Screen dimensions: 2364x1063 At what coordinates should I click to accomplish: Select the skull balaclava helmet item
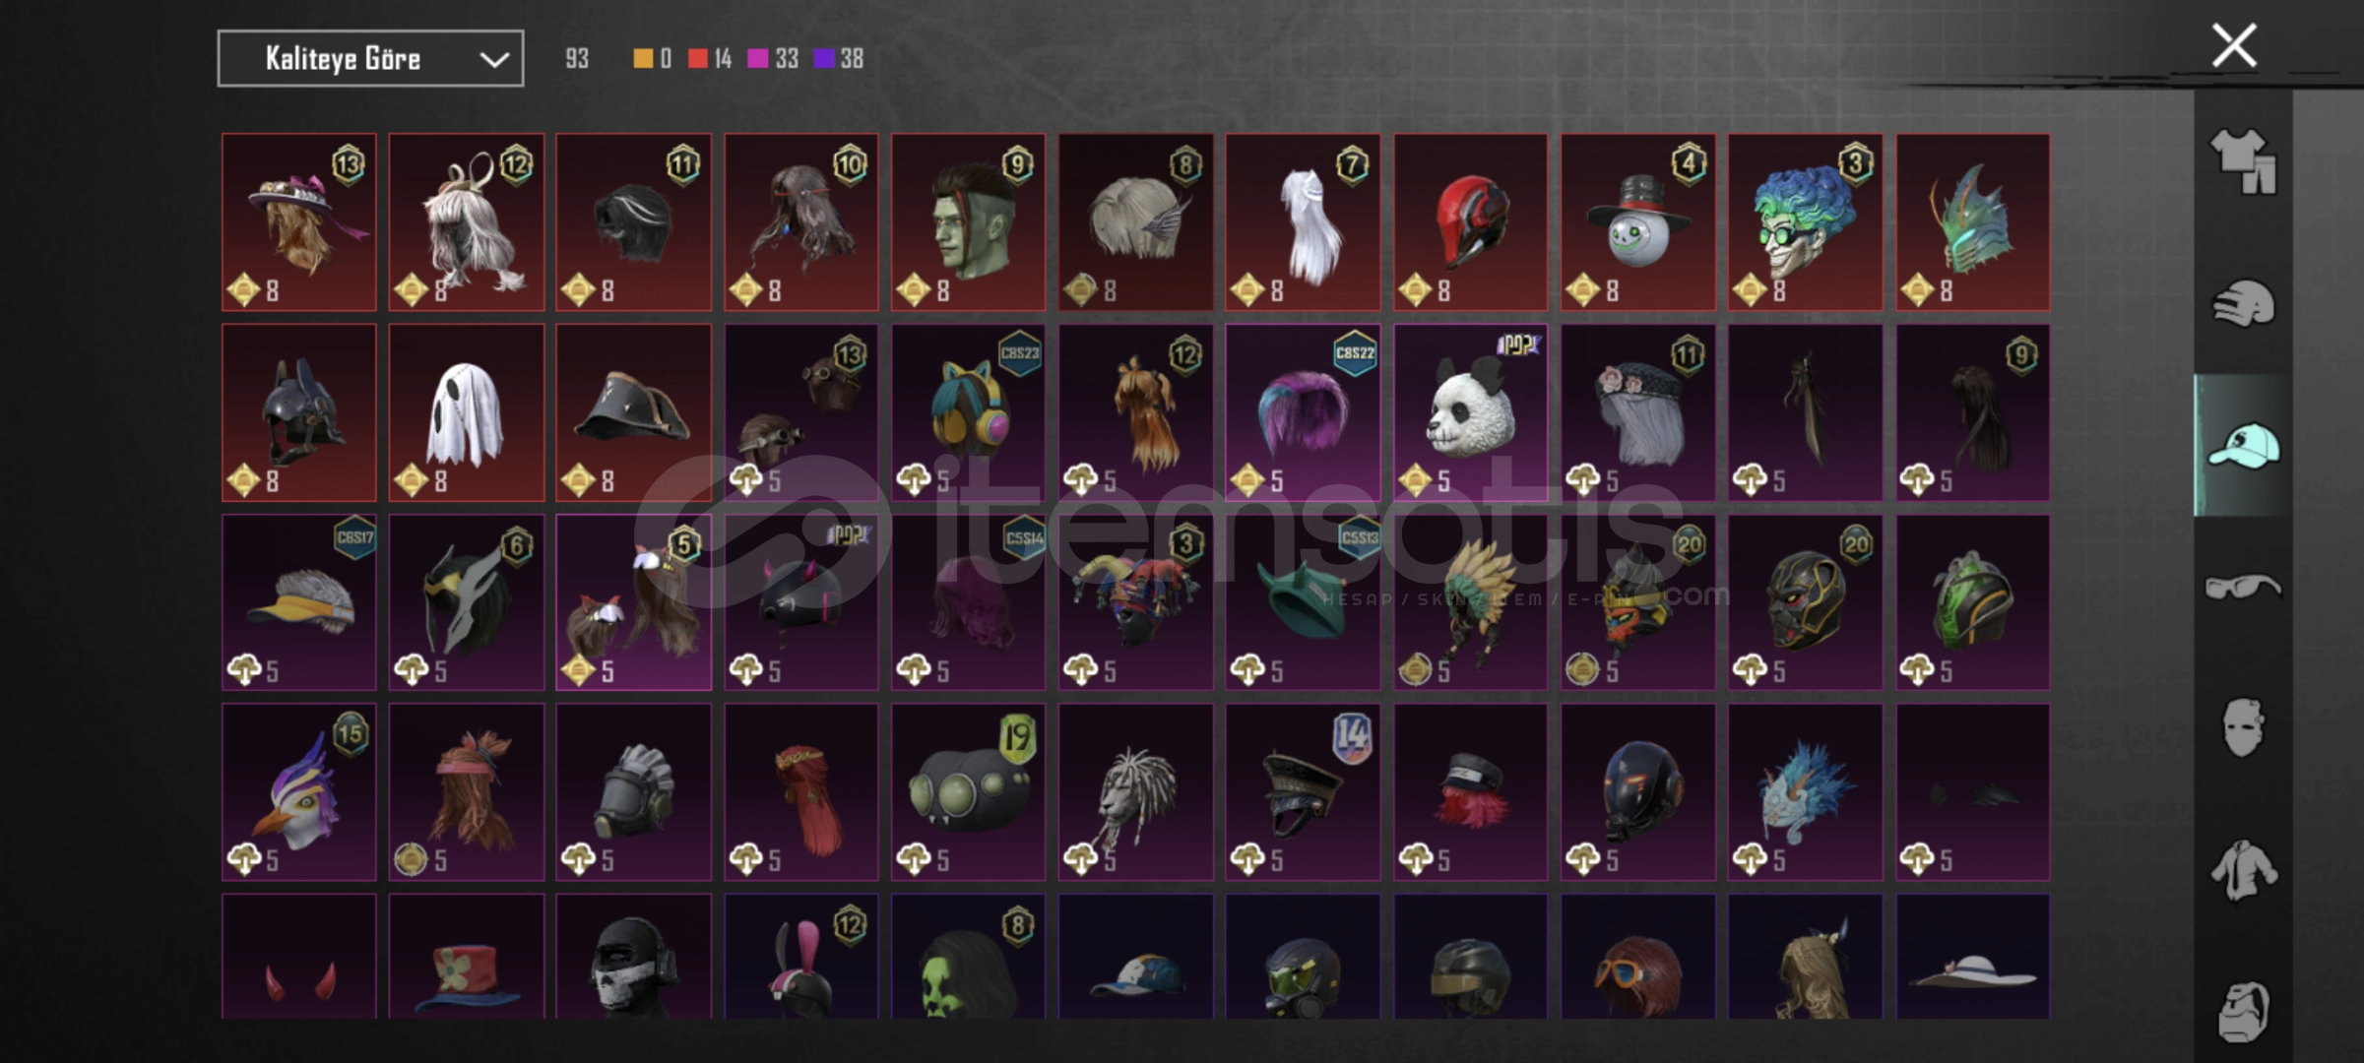633,957
